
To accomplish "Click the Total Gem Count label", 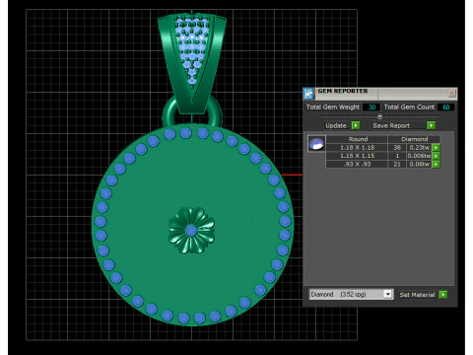I will (409, 107).
